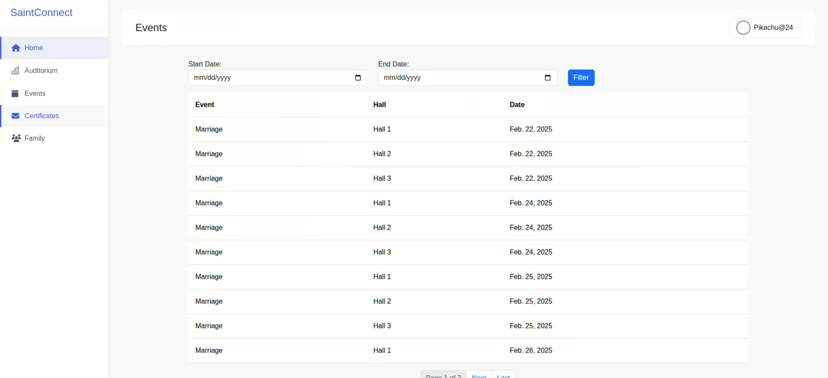Select Marriage in Hall 1 Feb. 22 row
Image resolution: width=828 pixels, height=378 pixels.
tap(209, 129)
